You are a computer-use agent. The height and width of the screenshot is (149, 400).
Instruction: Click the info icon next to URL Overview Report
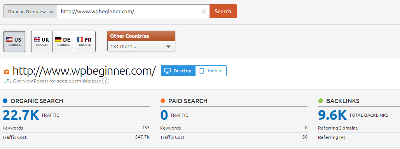106,81
